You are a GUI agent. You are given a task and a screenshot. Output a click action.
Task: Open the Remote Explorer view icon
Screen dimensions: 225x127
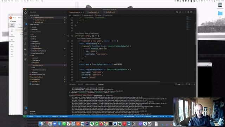(x=25, y=34)
